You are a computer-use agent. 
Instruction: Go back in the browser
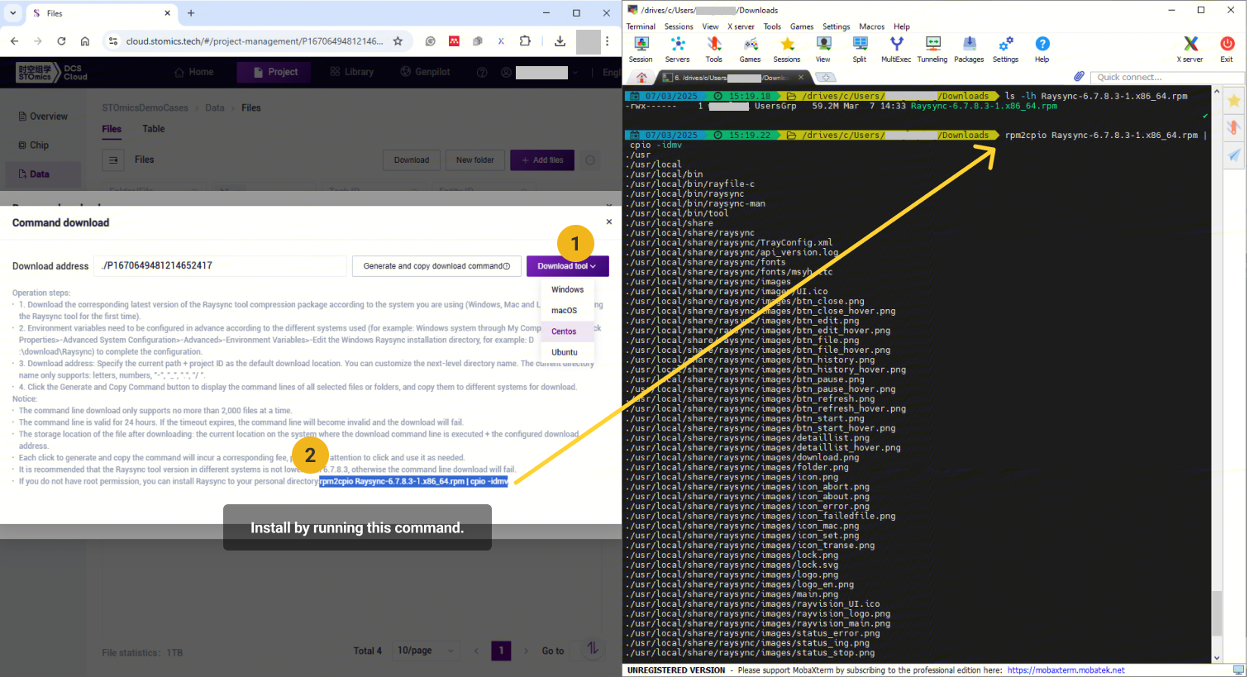tap(14, 41)
